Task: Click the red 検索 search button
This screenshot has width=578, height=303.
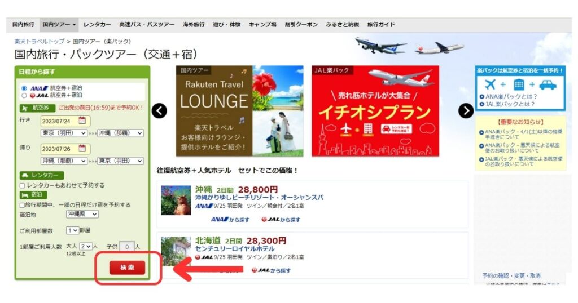Action: pos(127,268)
